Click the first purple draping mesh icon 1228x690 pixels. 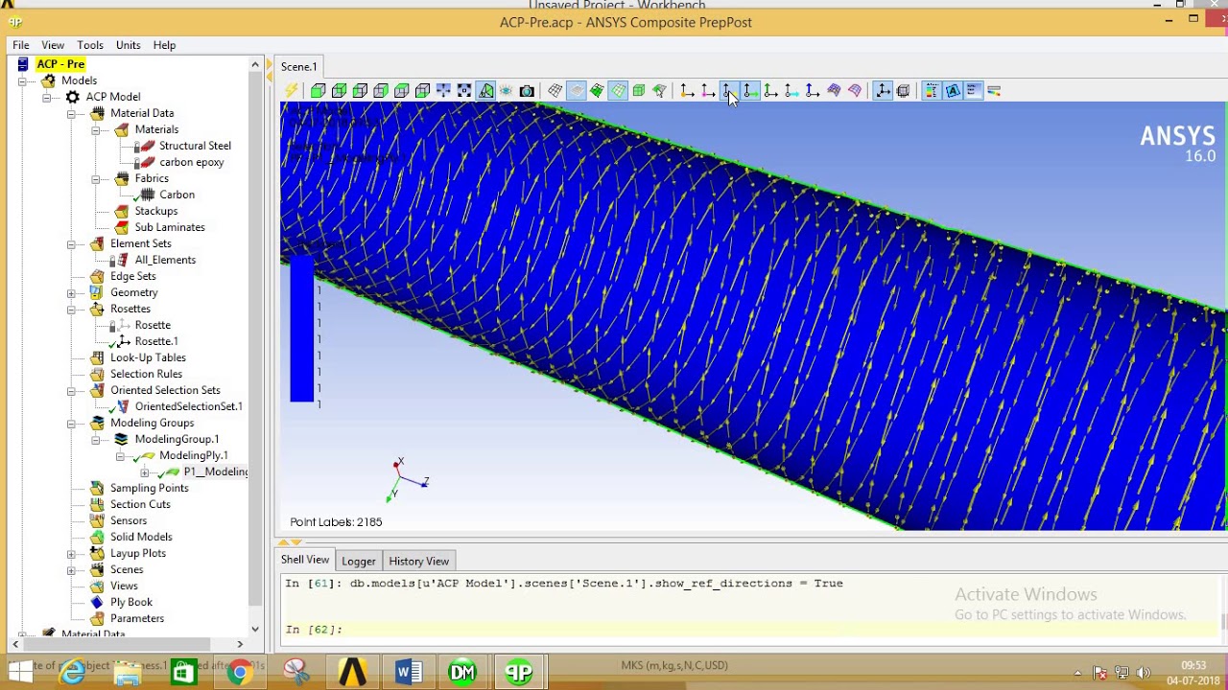coord(834,91)
